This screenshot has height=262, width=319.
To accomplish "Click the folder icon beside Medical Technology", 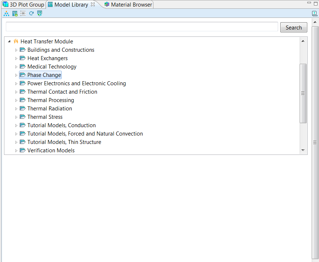I will (23, 67).
